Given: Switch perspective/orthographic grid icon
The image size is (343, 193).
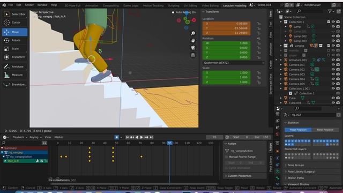Looking at the screenshot, I should tap(193, 55).
